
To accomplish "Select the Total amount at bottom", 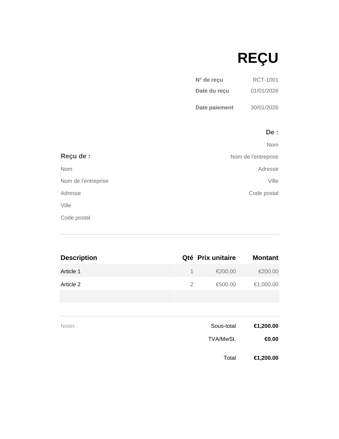I will (x=266, y=358).
